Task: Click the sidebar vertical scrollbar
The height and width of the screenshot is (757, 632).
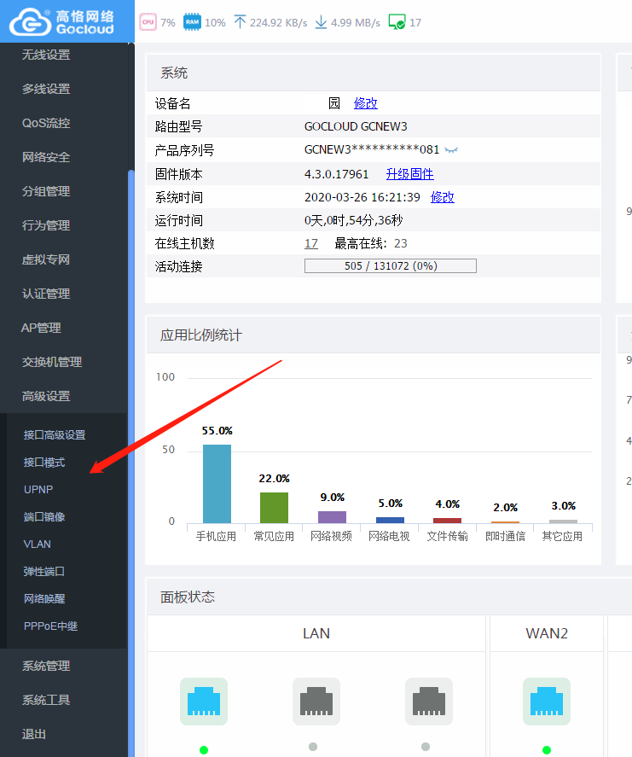Action: click(131, 463)
